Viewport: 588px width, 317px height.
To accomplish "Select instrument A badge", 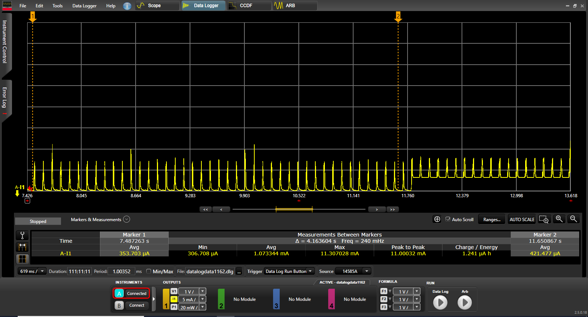I will click(x=119, y=293).
